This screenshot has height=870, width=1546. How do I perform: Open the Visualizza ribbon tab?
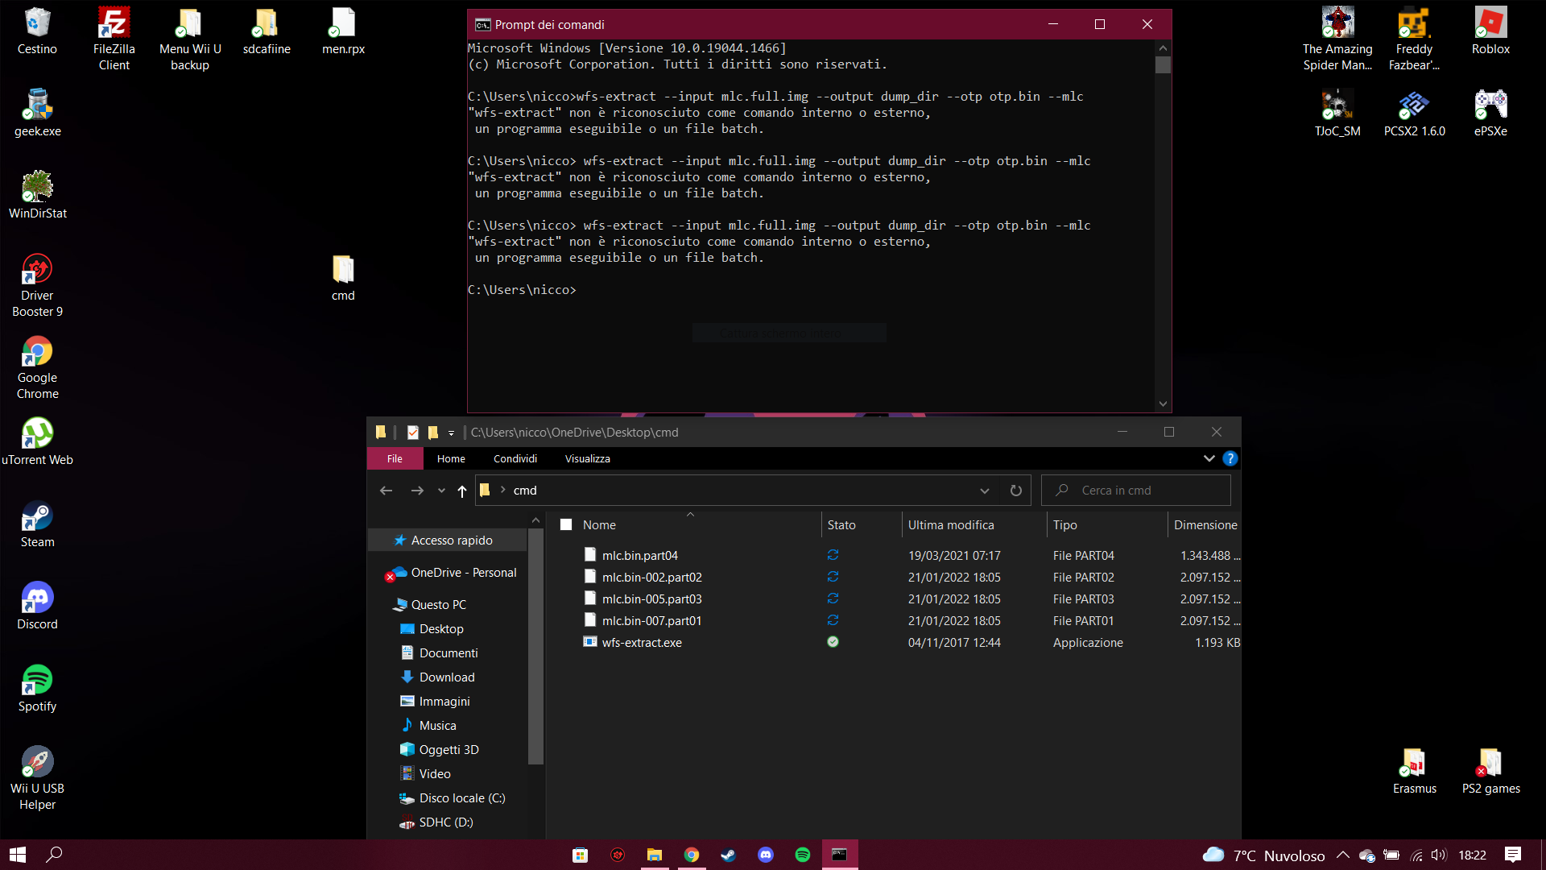click(587, 458)
